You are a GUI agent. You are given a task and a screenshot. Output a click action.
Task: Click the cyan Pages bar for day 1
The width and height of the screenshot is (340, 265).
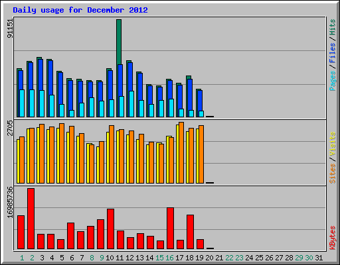click(x=22, y=103)
